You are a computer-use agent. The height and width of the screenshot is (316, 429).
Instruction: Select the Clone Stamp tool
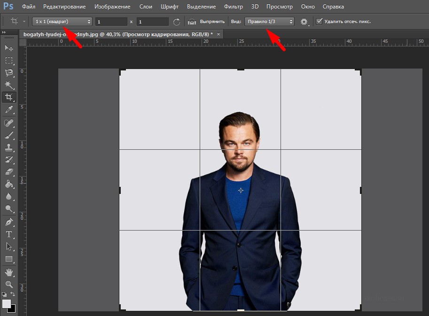tap(9, 147)
